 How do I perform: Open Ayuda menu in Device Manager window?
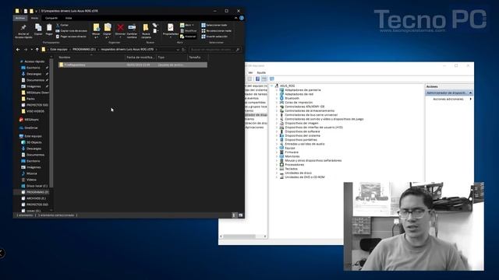pos(261,72)
